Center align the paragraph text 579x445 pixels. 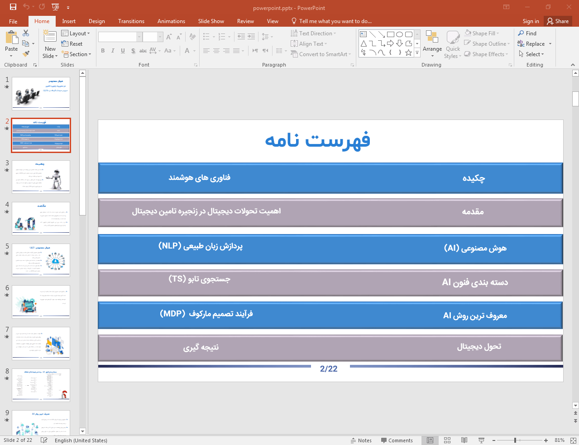(x=216, y=51)
